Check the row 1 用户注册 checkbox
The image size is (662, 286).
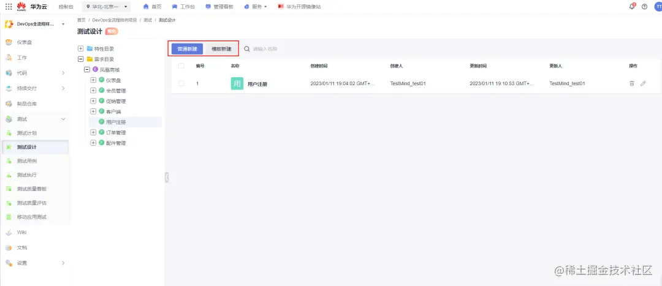181,83
